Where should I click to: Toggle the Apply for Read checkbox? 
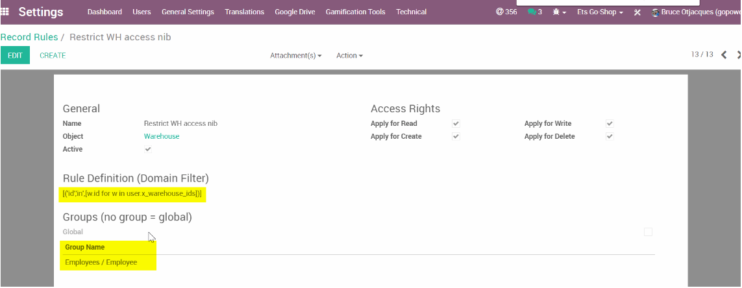coord(456,123)
